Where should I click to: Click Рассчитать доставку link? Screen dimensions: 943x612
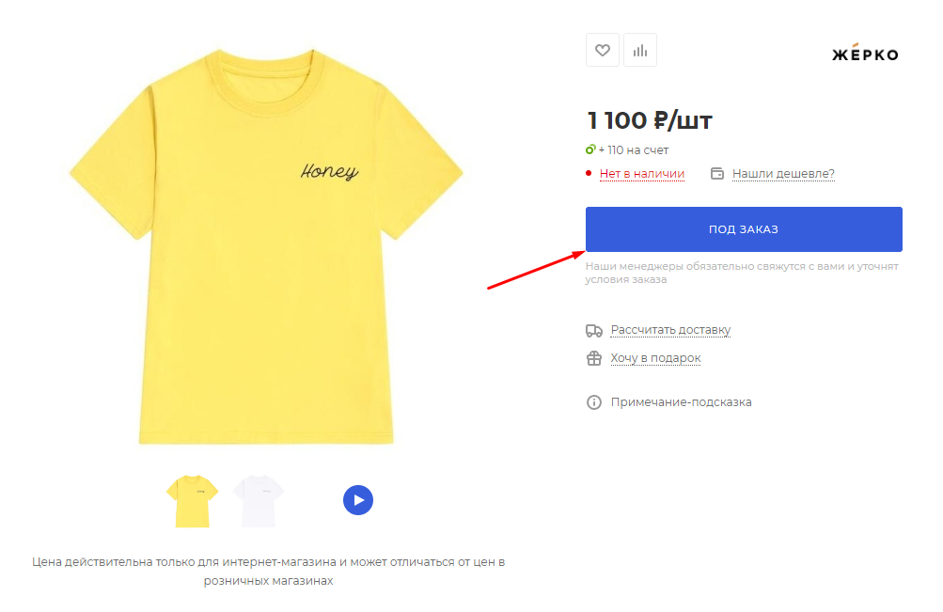670,330
